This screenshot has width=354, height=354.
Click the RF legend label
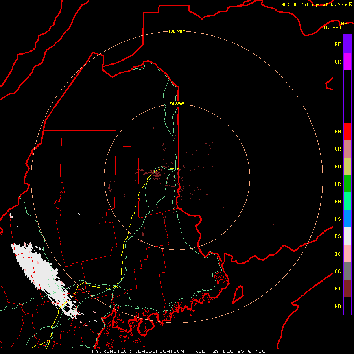337,44
